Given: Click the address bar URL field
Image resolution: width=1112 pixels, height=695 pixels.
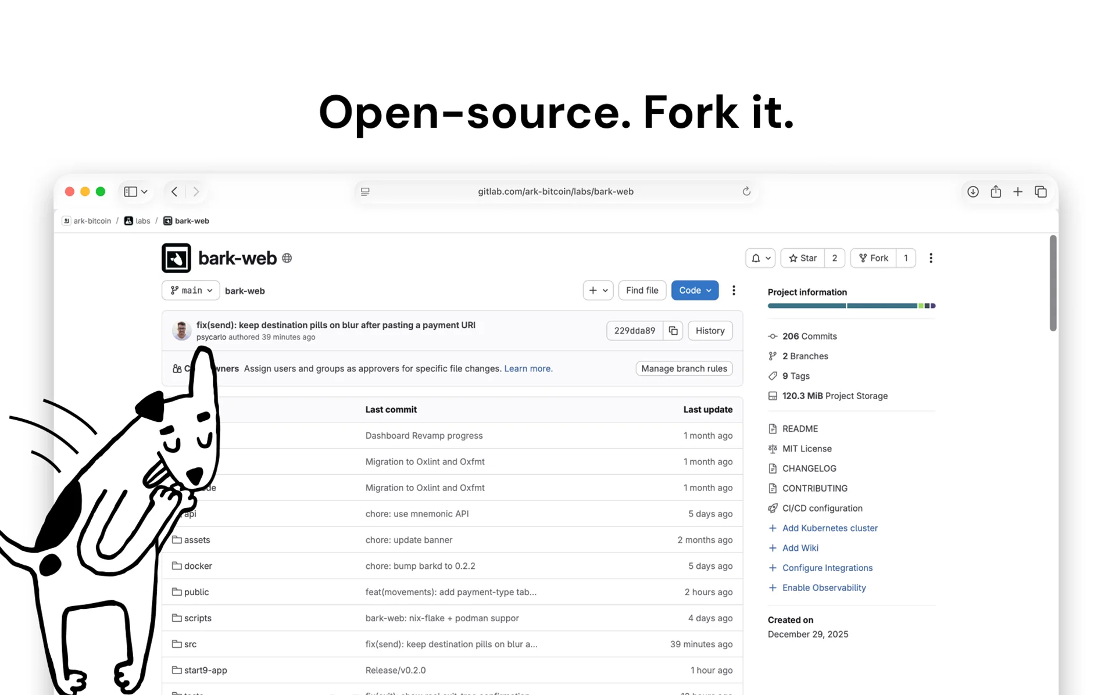Looking at the screenshot, I should [556, 191].
